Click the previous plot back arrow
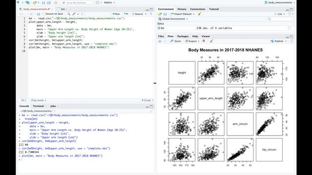 tap(159, 41)
